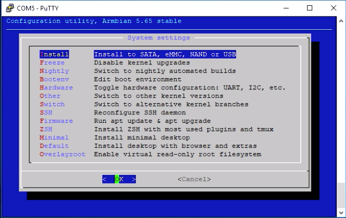Image resolution: width=346 pixels, height=218 pixels.
Task: Select the Other kernel versions entry
Action: pyautogui.click(x=50, y=96)
